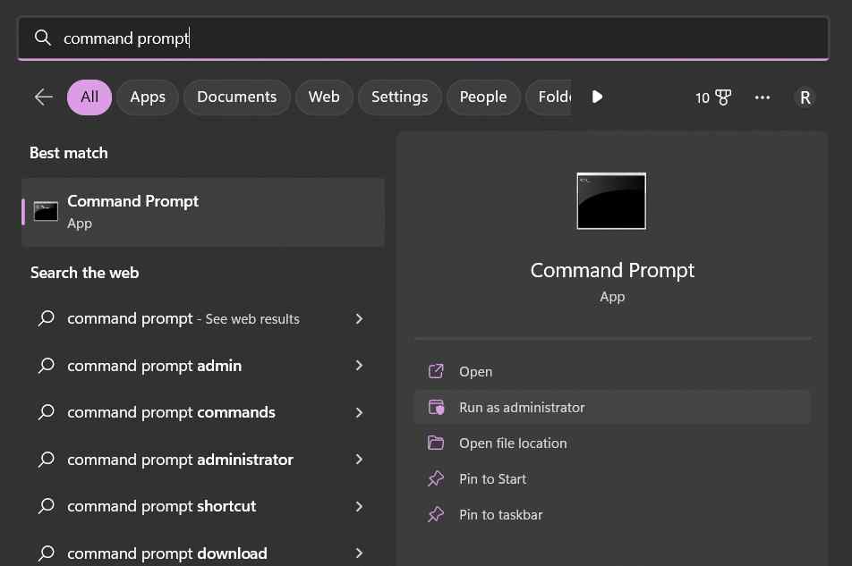Expand chevron for 'command prompt download'
This screenshot has width=852, height=566.
tap(359, 553)
